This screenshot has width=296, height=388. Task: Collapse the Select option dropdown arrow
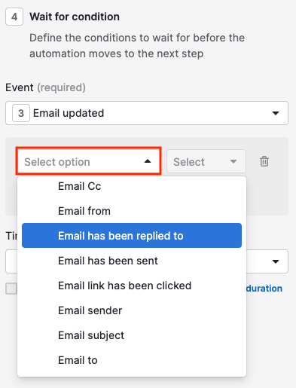148,161
